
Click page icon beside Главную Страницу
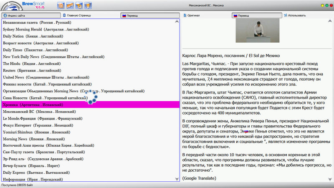point(64,15)
